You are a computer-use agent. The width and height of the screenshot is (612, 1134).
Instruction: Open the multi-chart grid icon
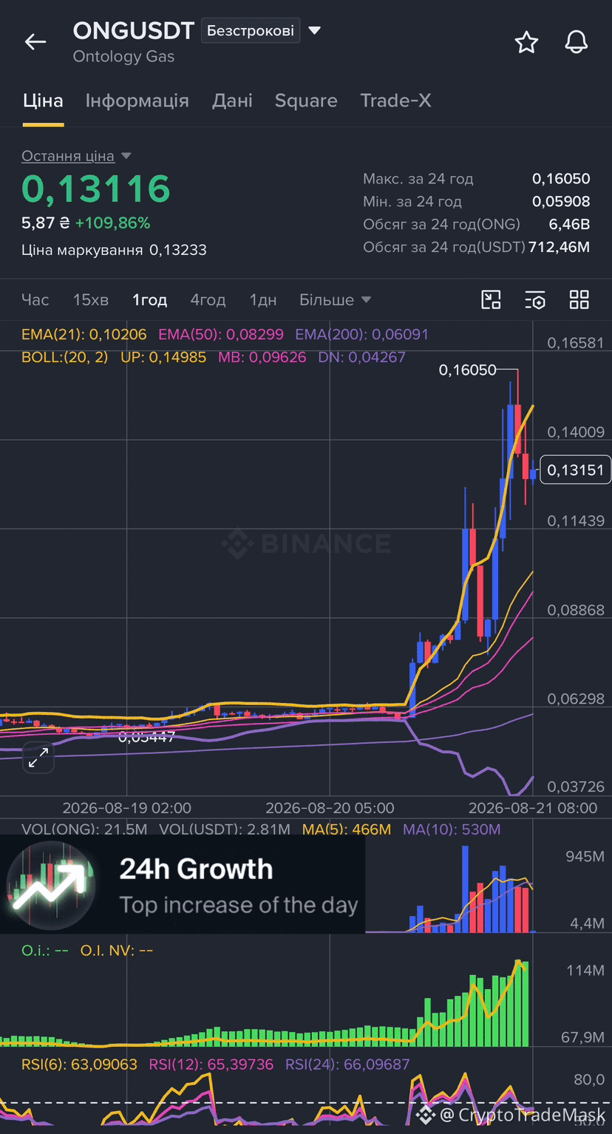579,299
